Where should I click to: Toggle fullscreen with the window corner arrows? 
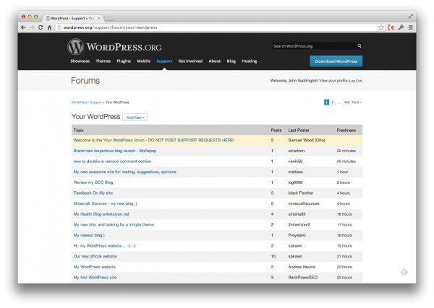pyautogui.click(x=411, y=17)
